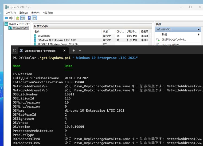
Task: Toggle the show/hide Action pane icon
Action: tap(34, 18)
